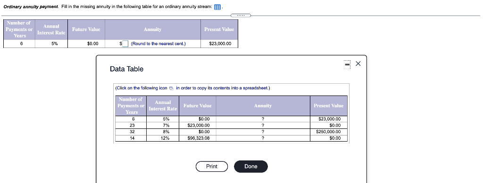Close the Data Table dialog
The height and width of the screenshot is (183, 483).
(358, 64)
